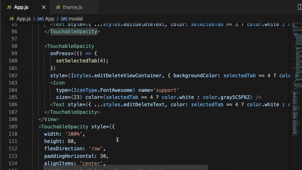Click the JS icon on App.js tab
Viewport: 302px width, 170px height.
click(x=9, y=8)
